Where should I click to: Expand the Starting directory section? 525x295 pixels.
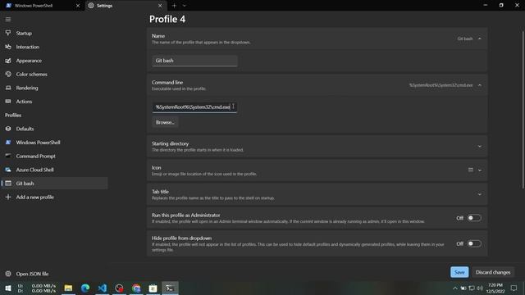(x=479, y=147)
